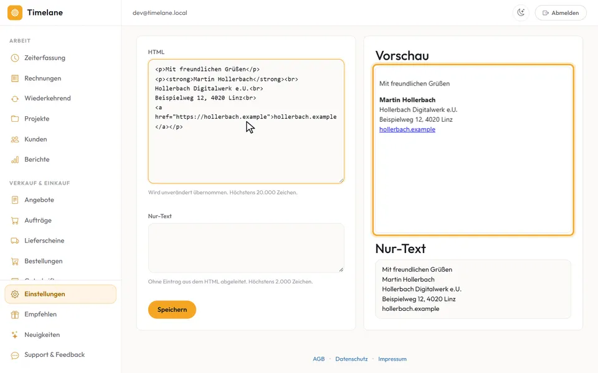Click the Kunden people icon
598x373 pixels.
coord(15,139)
